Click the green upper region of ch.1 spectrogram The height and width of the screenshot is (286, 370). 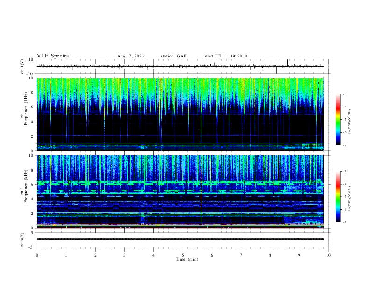coord(180,88)
